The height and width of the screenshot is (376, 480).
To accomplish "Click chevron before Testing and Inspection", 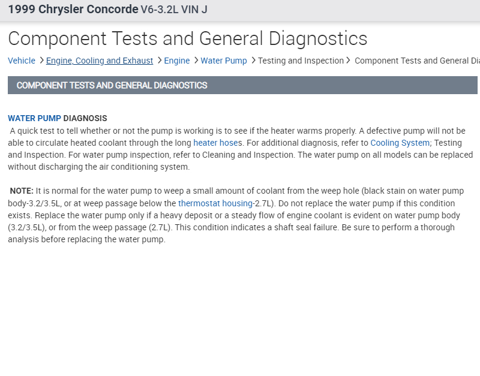I will 253,61.
